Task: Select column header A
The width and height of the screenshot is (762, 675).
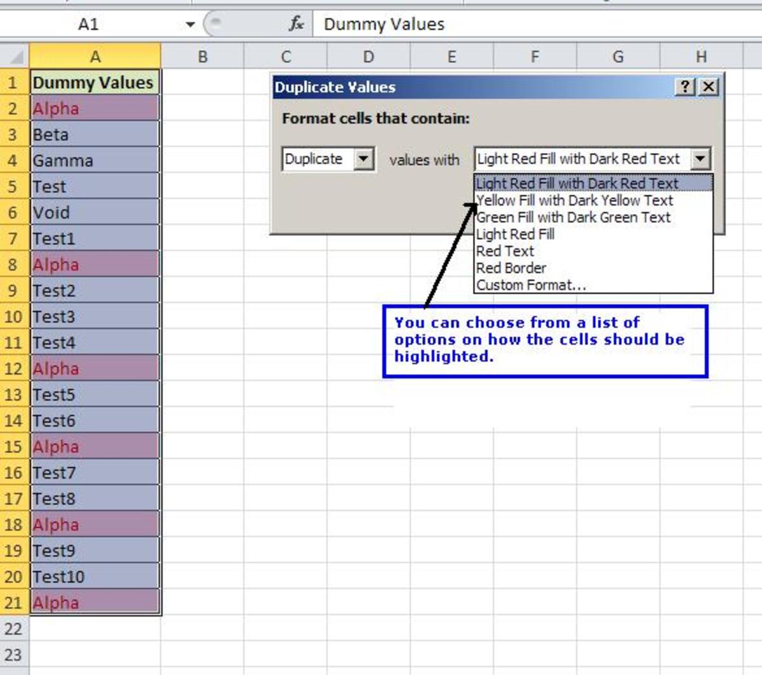Action: (x=95, y=56)
